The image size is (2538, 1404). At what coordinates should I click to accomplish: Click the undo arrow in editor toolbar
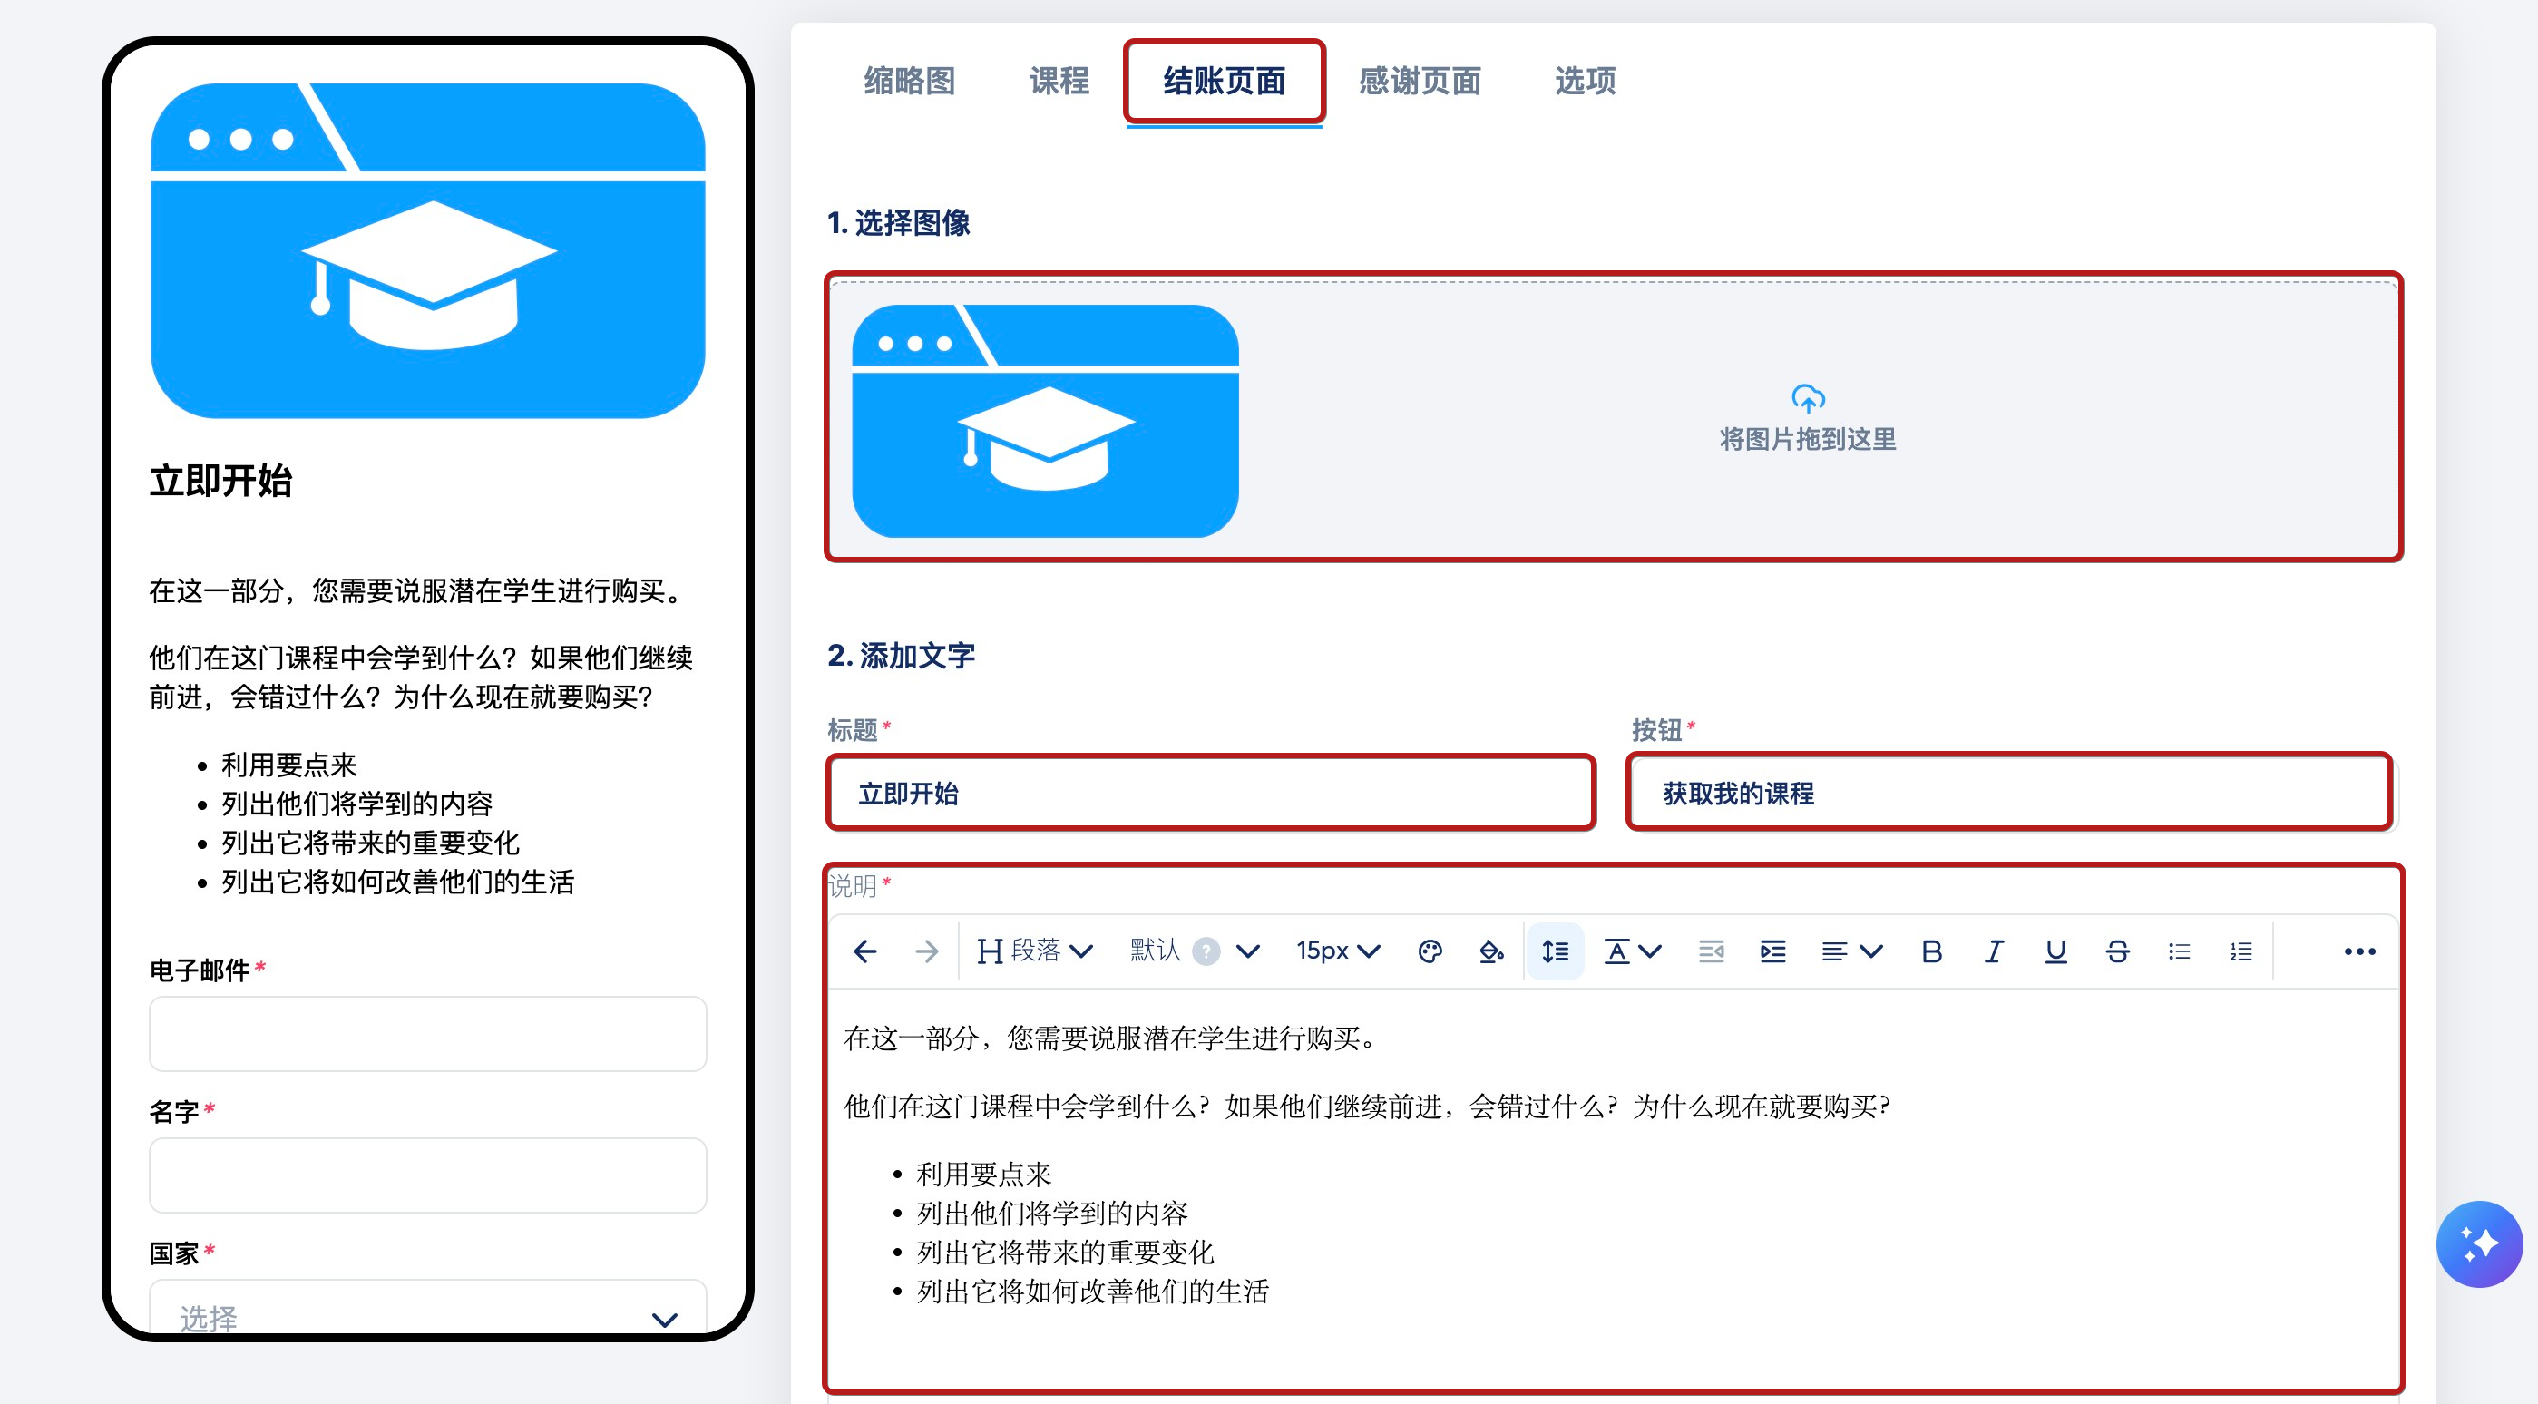pyautogui.click(x=865, y=951)
